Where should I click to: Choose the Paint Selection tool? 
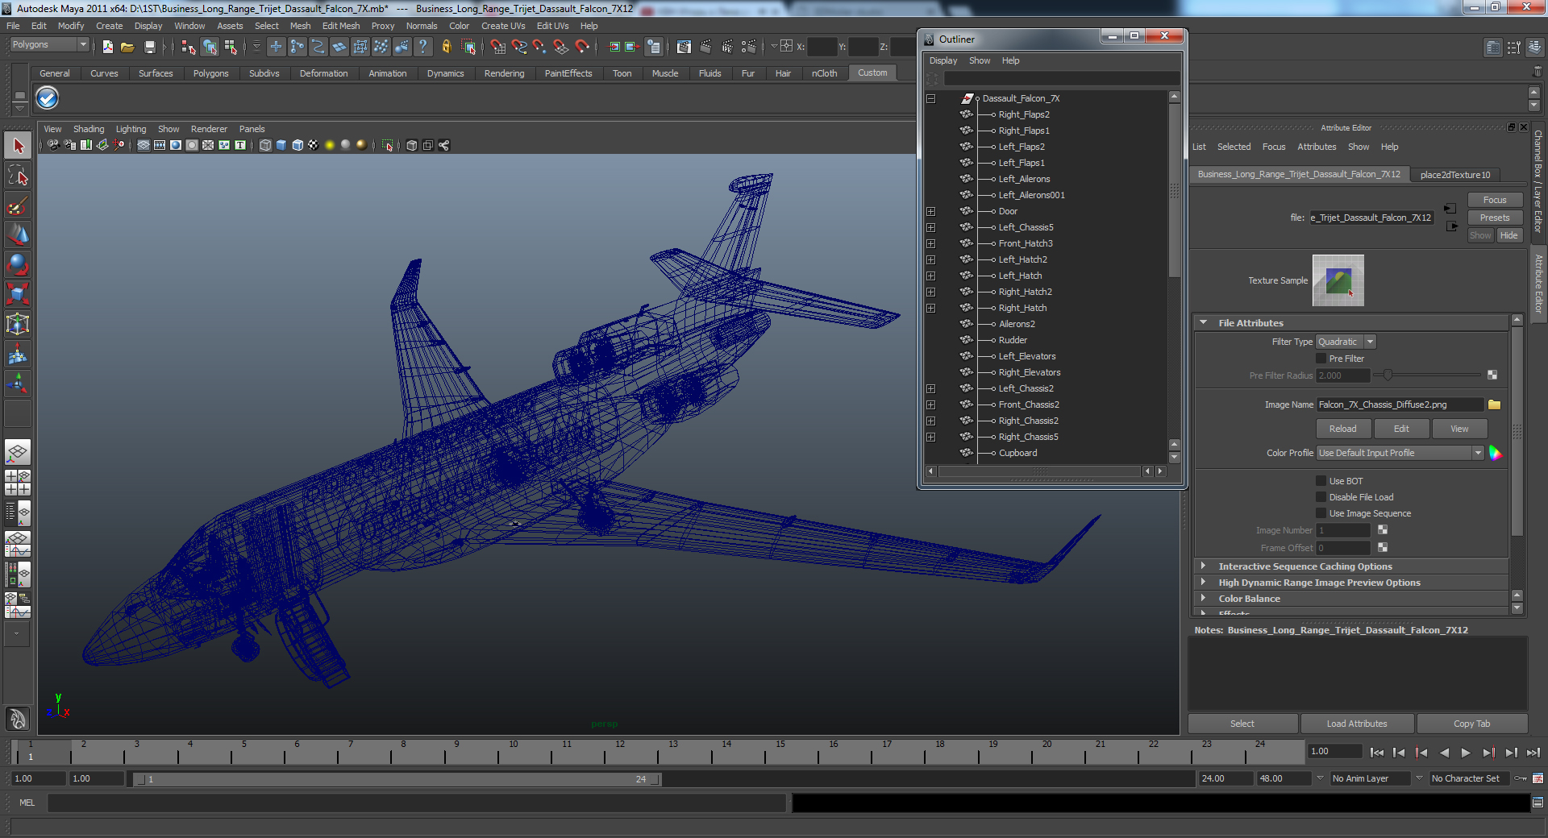click(x=18, y=205)
